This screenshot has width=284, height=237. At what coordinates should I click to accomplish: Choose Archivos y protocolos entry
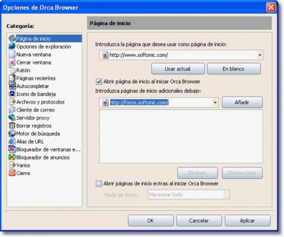point(41,102)
